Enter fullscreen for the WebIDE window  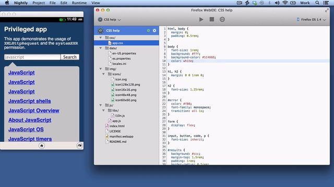tap(327, 10)
